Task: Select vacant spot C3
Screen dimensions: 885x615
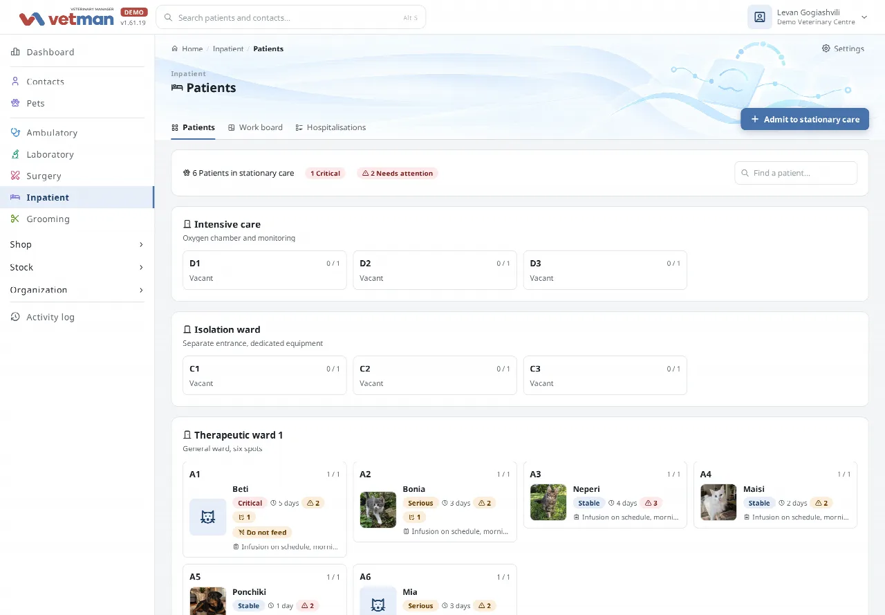Action: click(605, 375)
